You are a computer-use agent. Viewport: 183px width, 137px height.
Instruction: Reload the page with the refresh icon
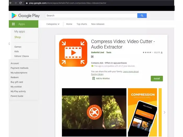point(21,3)
